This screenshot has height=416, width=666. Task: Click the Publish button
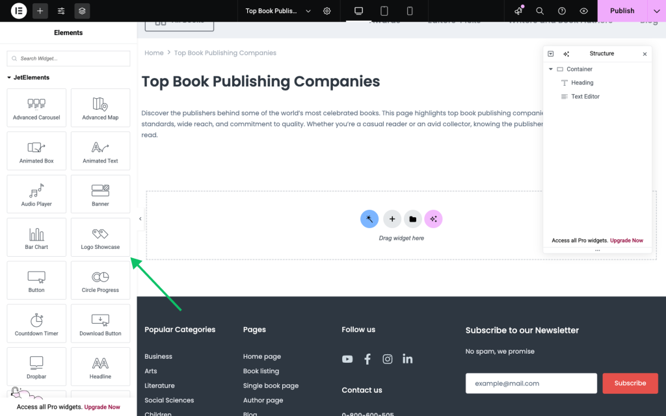[622, 10]
